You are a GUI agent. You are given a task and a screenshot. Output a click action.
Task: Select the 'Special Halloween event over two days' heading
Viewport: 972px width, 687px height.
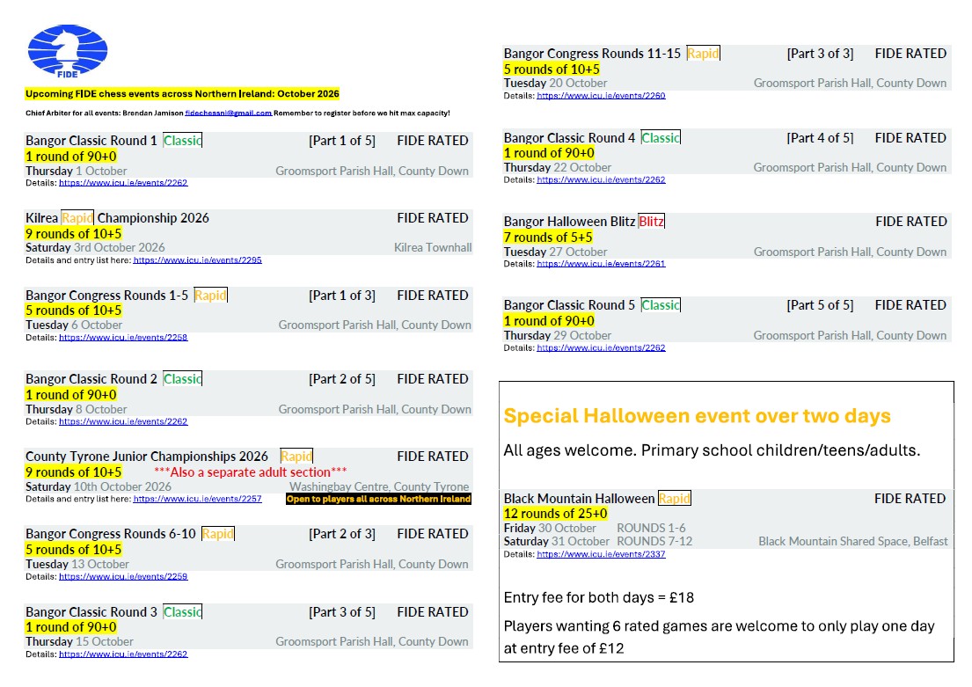(x=697, y=416)
